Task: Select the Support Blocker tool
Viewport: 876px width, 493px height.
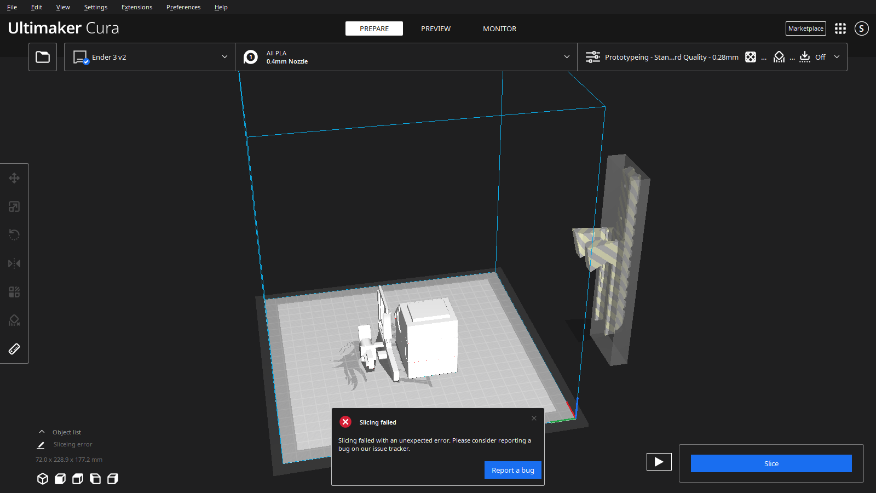Action: pos(14,320)
